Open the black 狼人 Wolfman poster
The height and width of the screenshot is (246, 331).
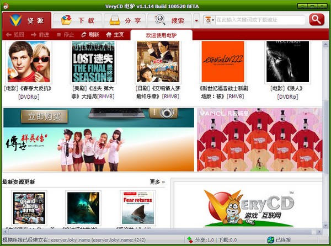click(x=287, y=62)
